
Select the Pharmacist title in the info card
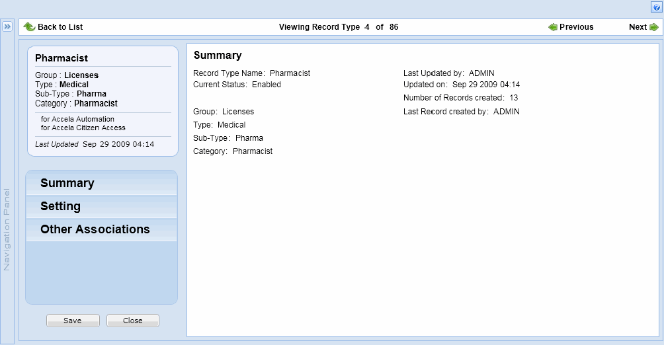(x=62, y=58)
